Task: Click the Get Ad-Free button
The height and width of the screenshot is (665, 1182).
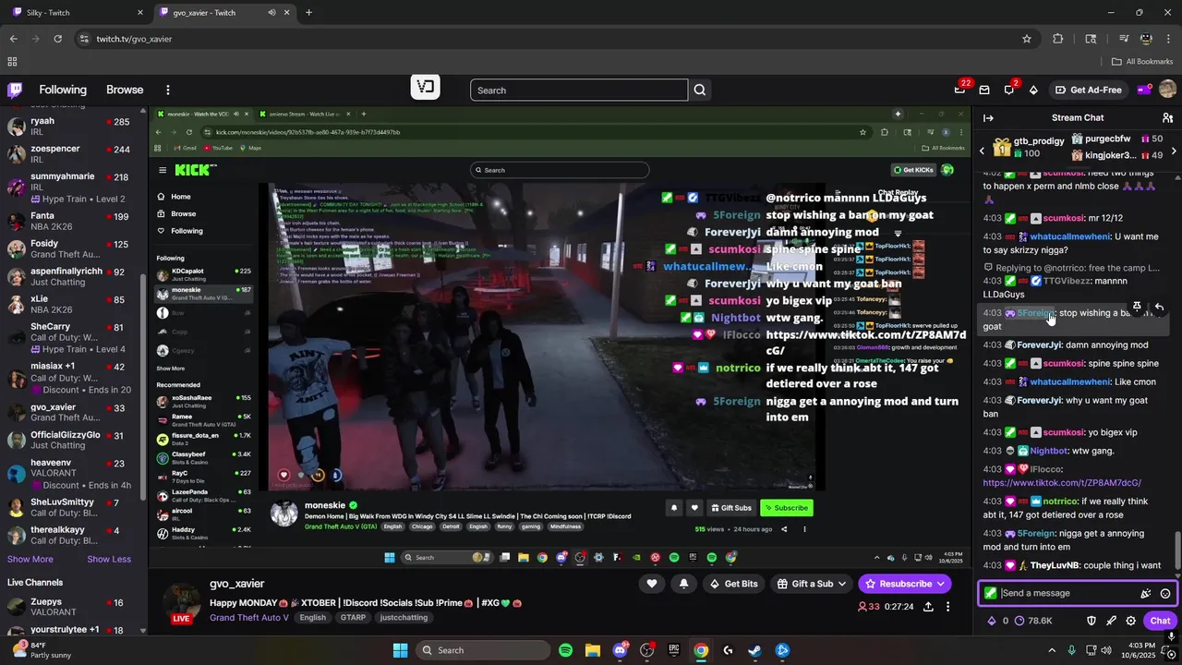Action: click(x=1088, y=90)
